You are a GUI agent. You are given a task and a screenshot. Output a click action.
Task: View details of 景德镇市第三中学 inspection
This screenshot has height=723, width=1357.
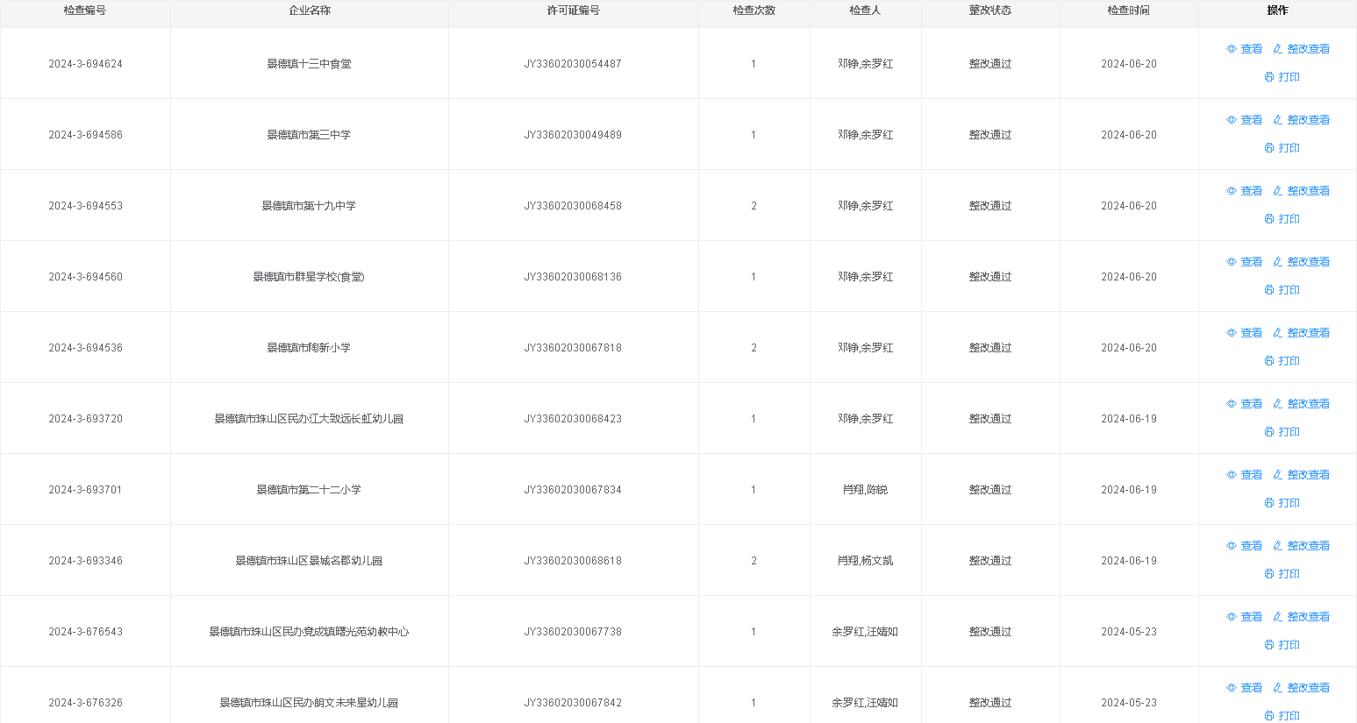pos(1251,120)
